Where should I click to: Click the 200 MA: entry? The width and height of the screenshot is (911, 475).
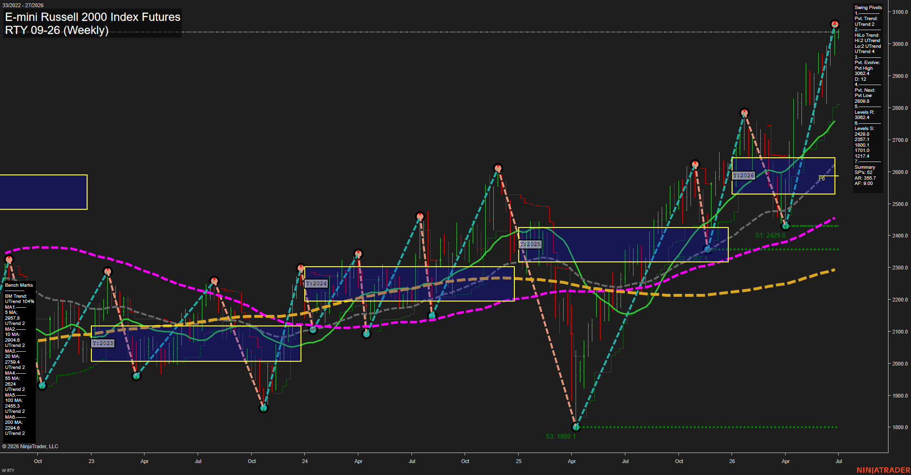pos(13,422)
